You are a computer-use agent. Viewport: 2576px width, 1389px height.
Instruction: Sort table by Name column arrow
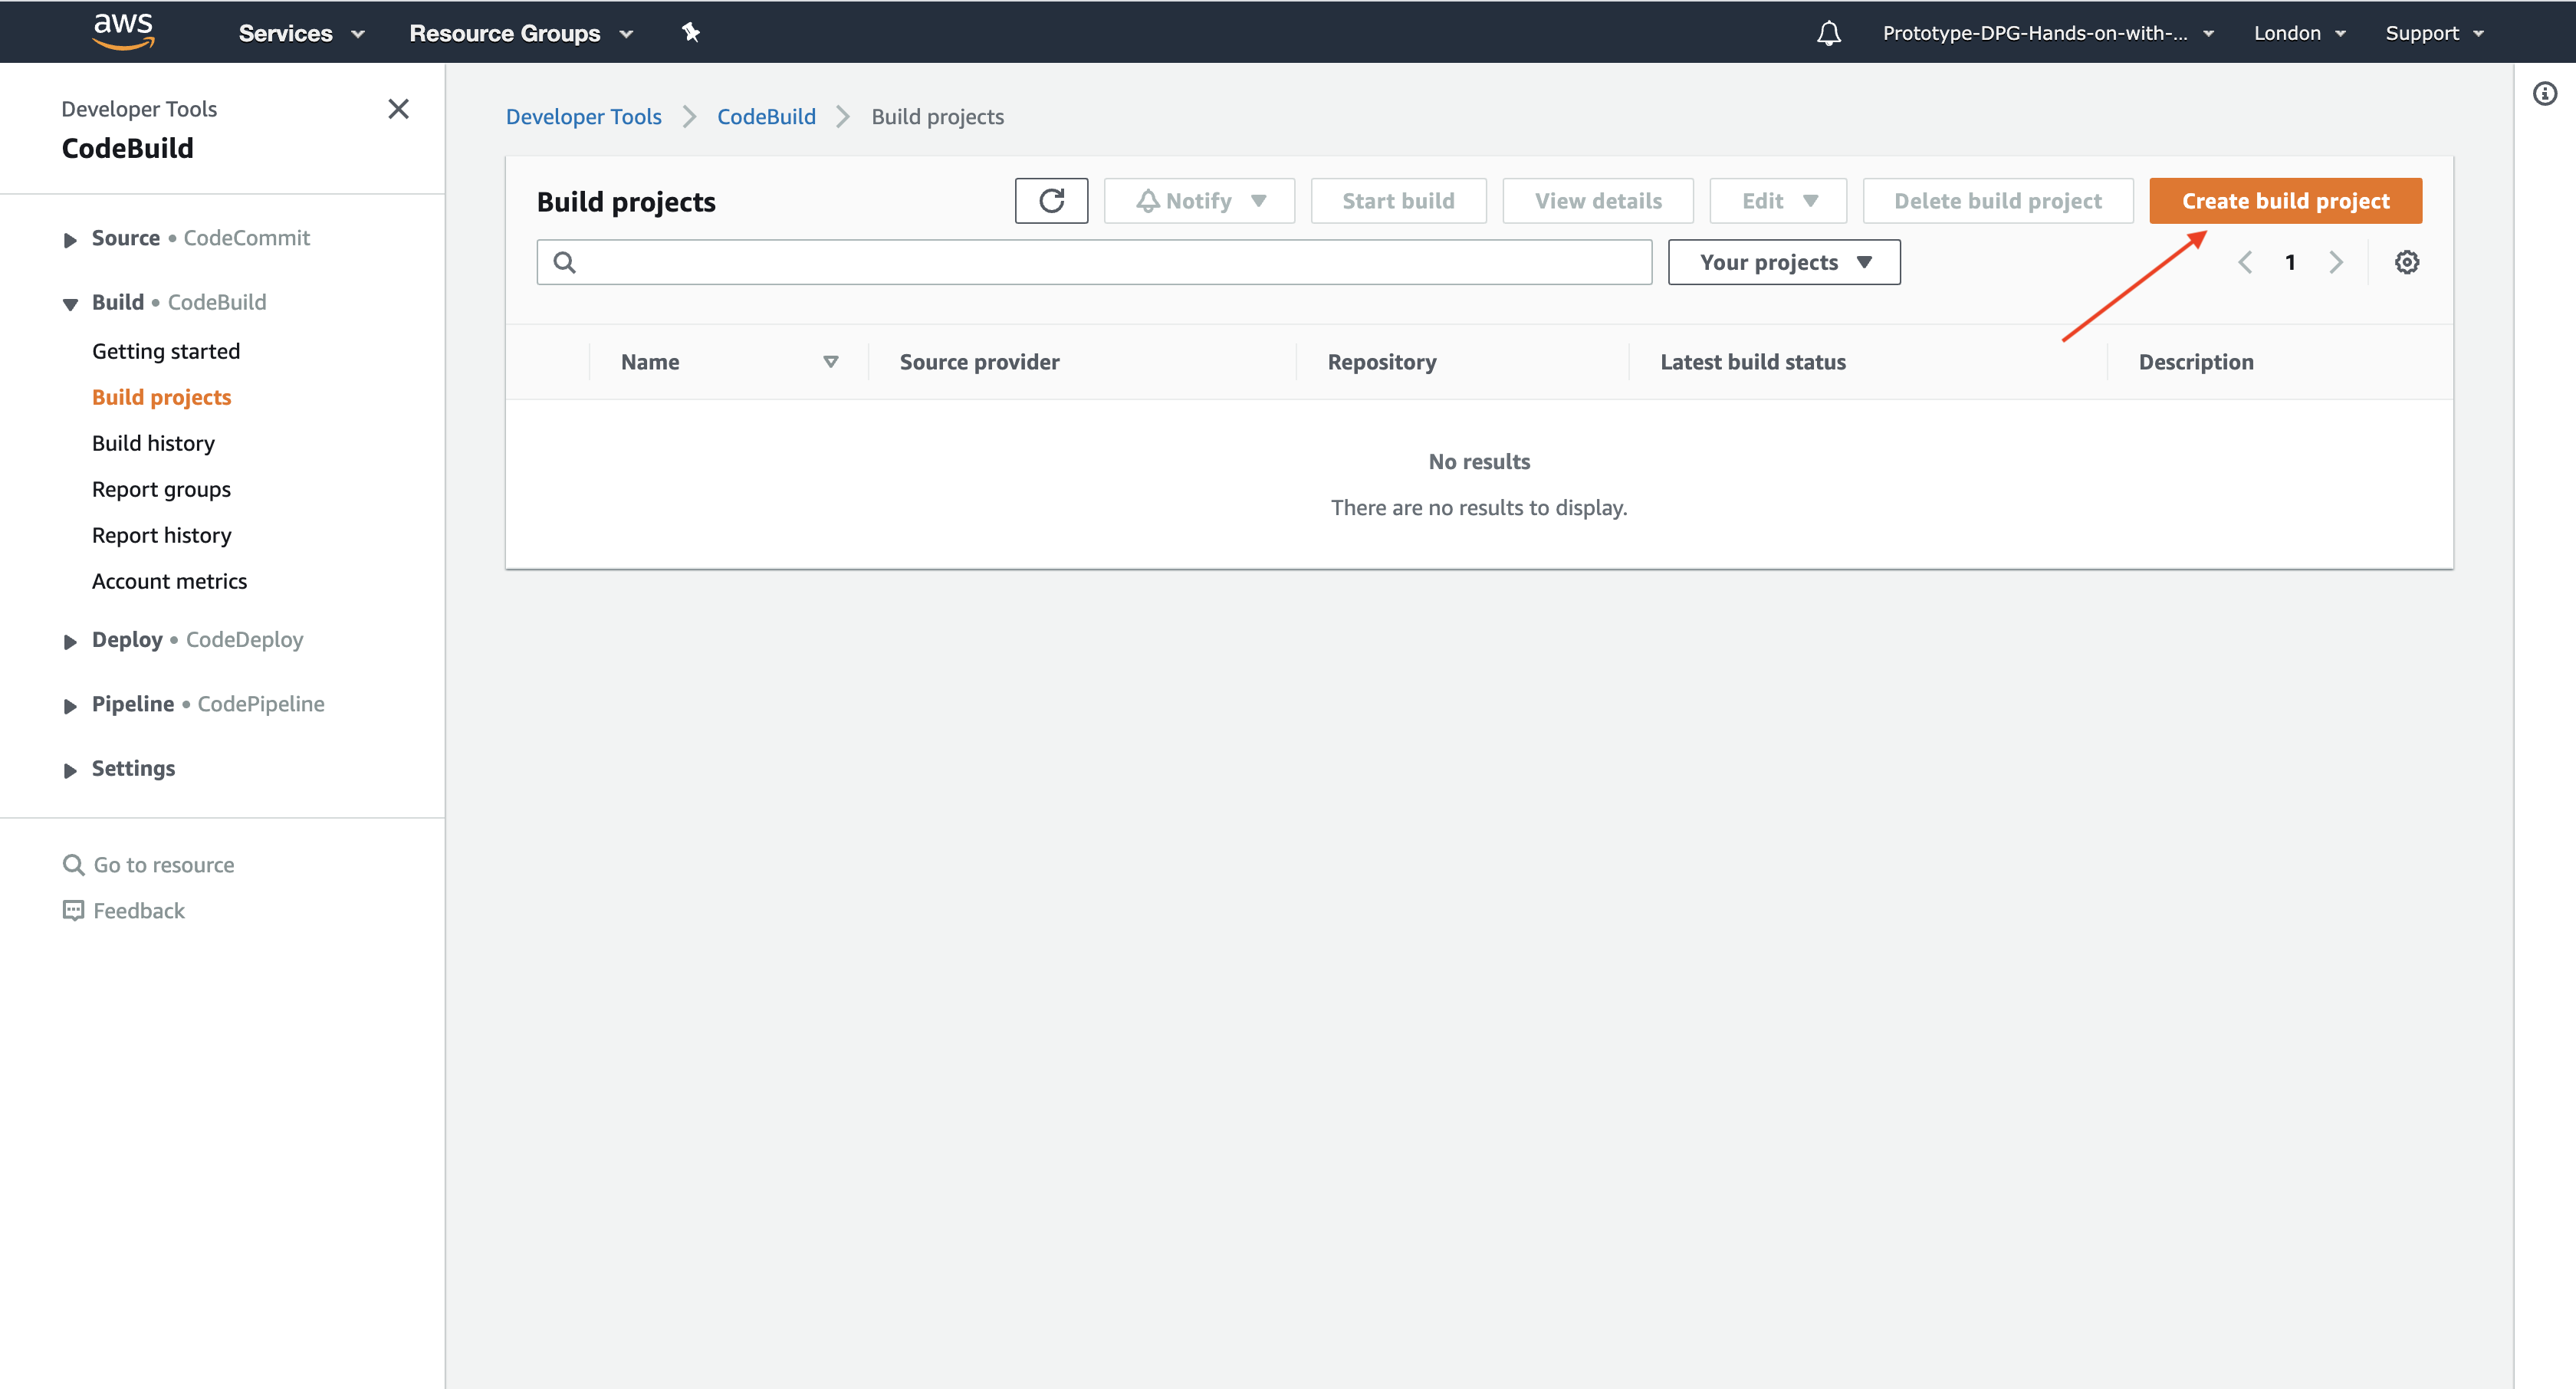pyautogui.click(x=830, y=362)
